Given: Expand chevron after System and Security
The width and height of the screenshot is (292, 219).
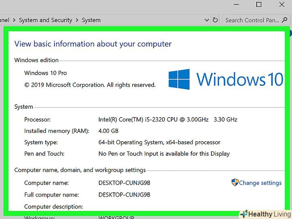Looking at the screenshot, I should click(x=77, y=20).
